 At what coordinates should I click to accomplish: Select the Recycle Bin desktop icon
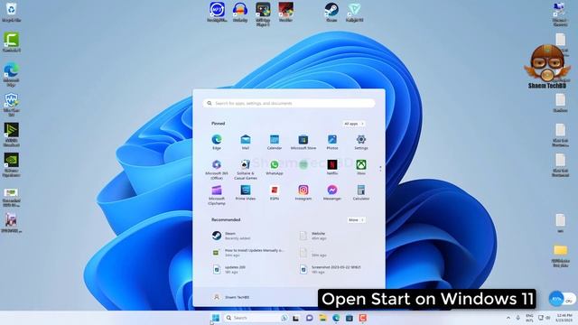point(11,12)
